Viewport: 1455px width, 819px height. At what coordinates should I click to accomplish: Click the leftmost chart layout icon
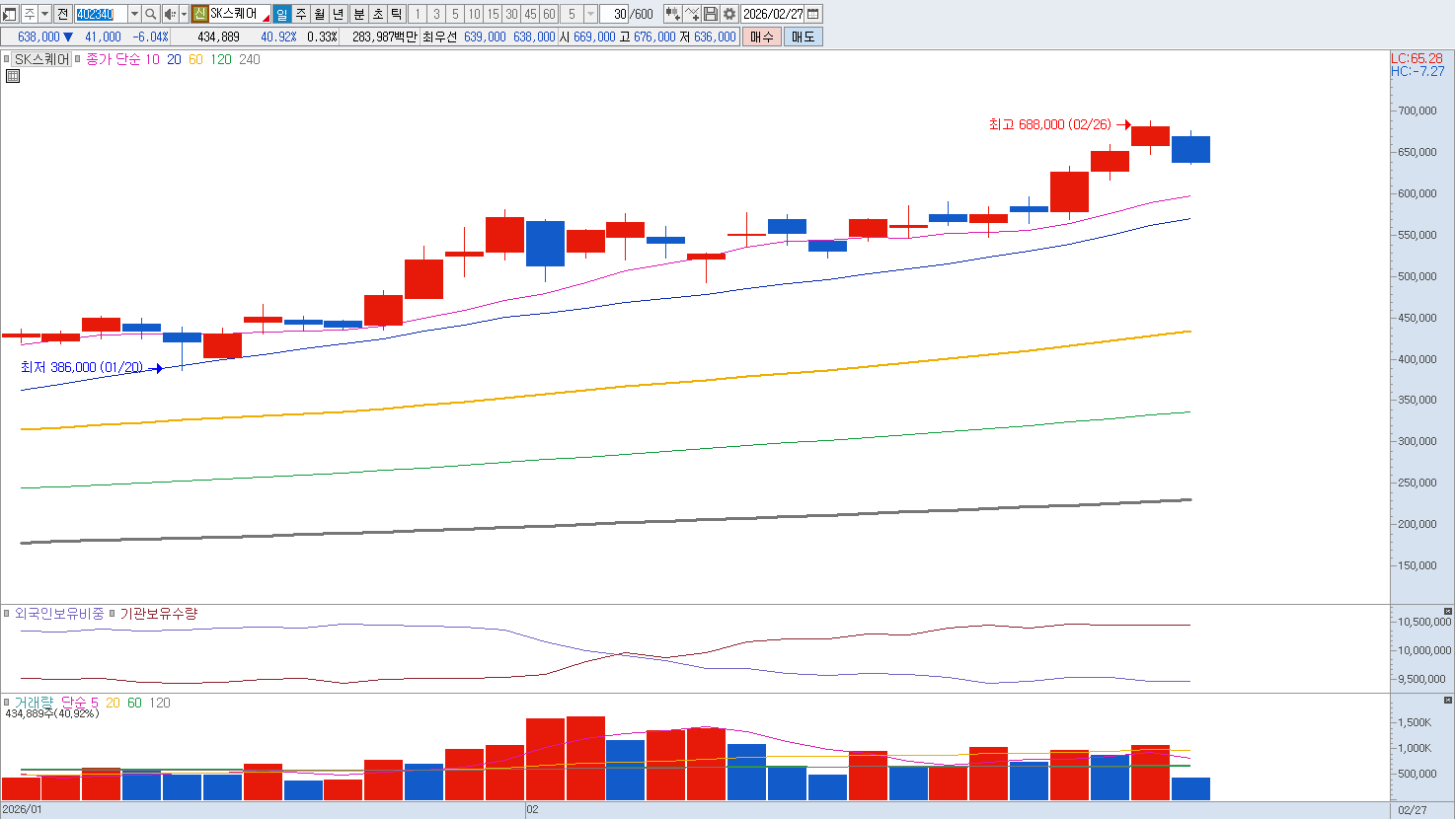pyautogui.click(x=10, y=14)
